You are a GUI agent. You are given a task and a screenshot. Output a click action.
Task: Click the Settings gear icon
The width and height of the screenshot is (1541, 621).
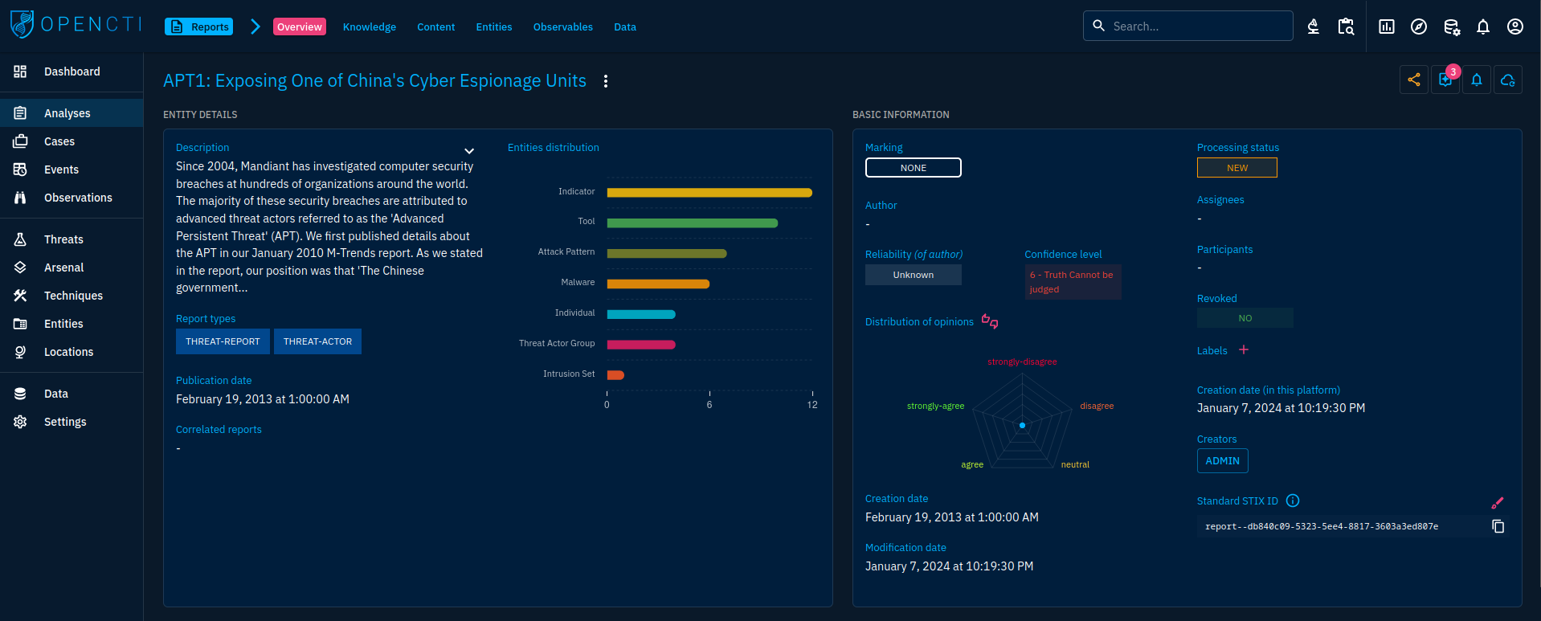[20, 422]
